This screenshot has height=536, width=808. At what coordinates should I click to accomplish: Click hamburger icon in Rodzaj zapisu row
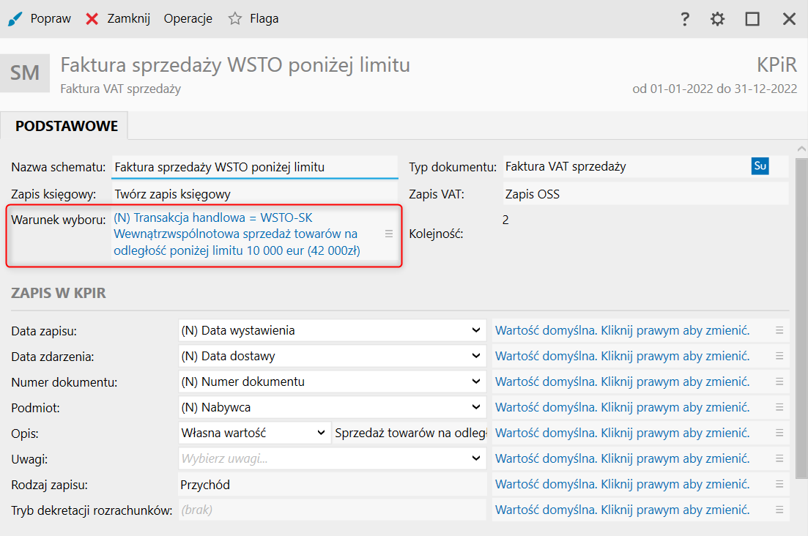(x=780, y=484)
